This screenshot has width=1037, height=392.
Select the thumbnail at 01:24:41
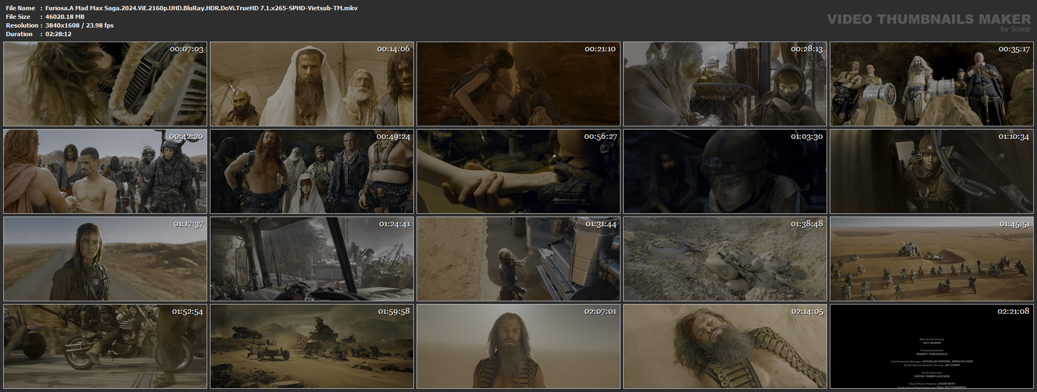point(312,259)
